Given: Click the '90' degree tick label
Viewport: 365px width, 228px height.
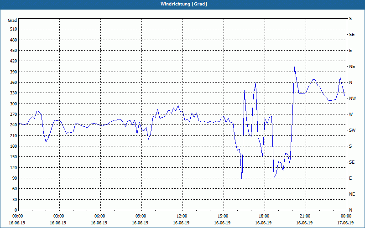Looking at the screenshot, I should click(15, 178).
